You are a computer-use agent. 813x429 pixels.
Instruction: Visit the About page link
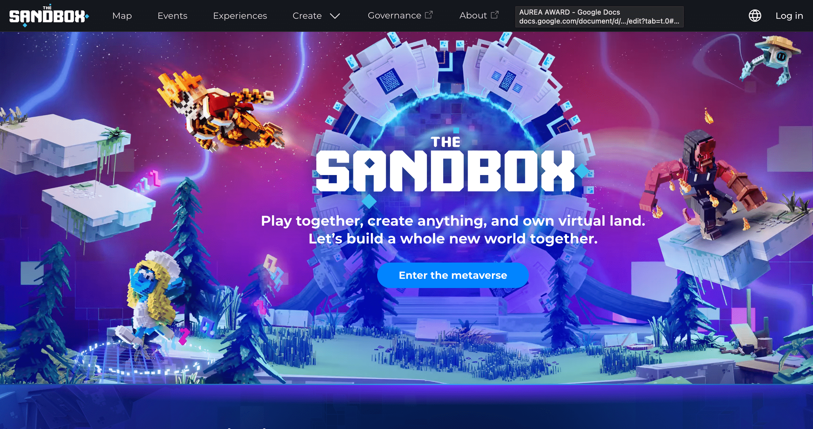[473, 16]
